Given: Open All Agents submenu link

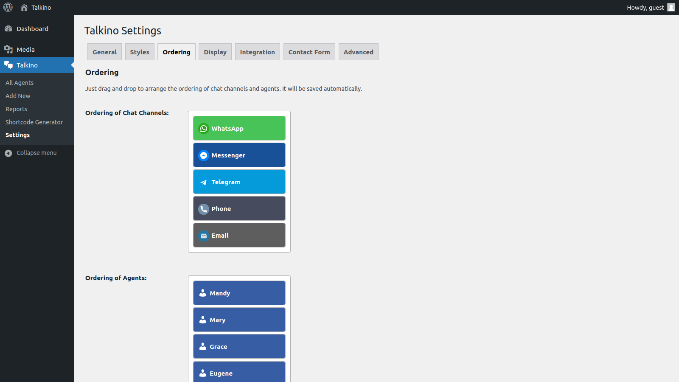Looking at the screenshot, I should 20,83.
